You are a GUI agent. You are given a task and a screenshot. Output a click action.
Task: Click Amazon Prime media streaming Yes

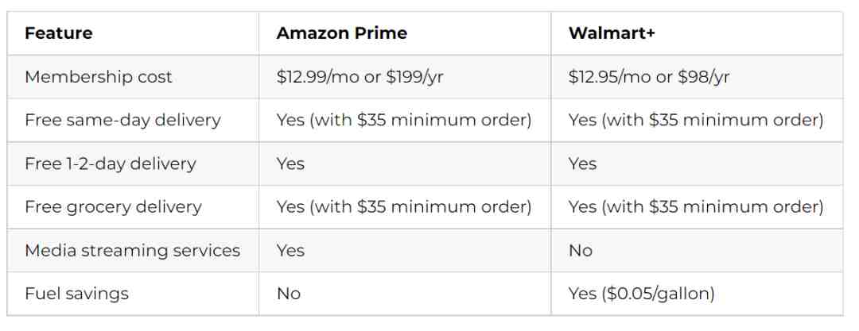[x=290, y=250]
